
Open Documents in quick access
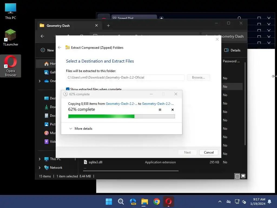50,115
